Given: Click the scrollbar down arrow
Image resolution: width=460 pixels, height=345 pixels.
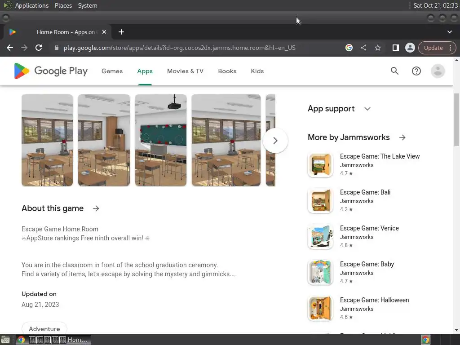Looking at the screenshot, I should (456, 330).
